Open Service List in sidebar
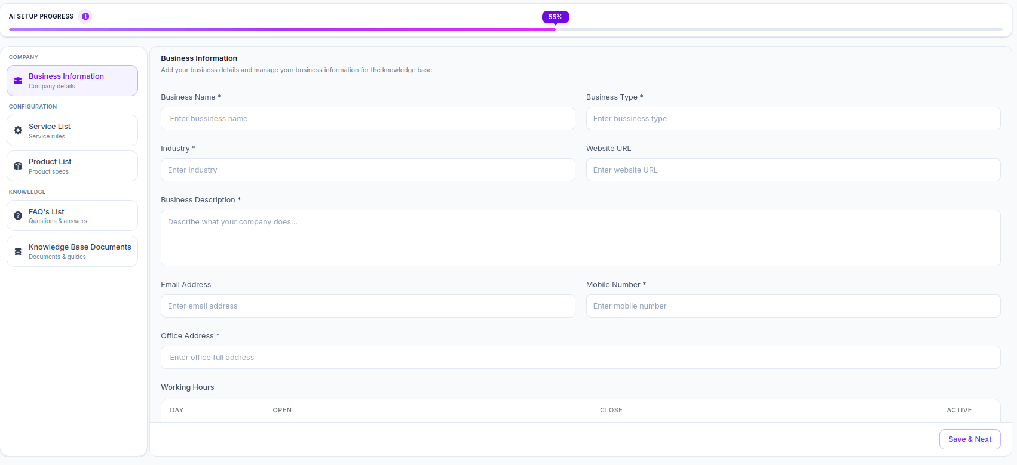This screenshot has height=465, width=1017. pyautogui.click(x=72, y=130)
